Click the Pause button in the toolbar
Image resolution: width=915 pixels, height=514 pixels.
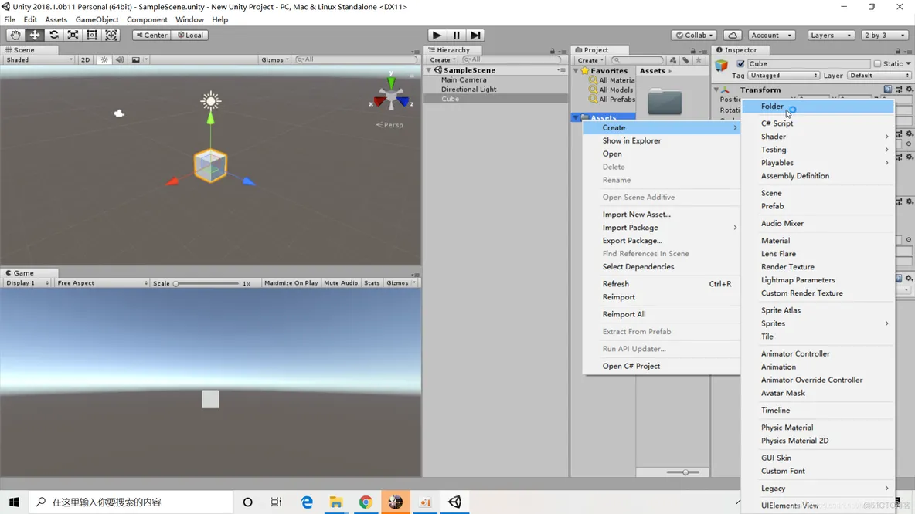[x=456, y=35]
